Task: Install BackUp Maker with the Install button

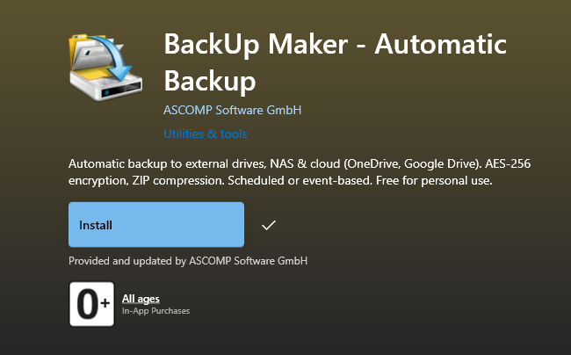Action: (156, 225)
